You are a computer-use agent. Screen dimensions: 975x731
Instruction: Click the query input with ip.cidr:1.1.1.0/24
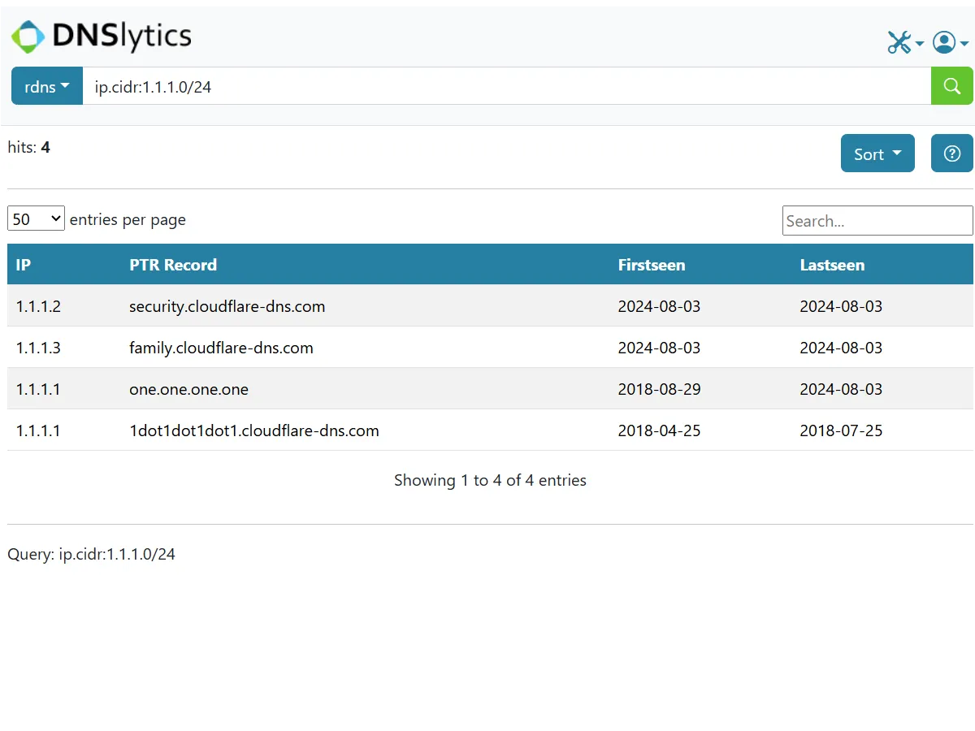506,86
